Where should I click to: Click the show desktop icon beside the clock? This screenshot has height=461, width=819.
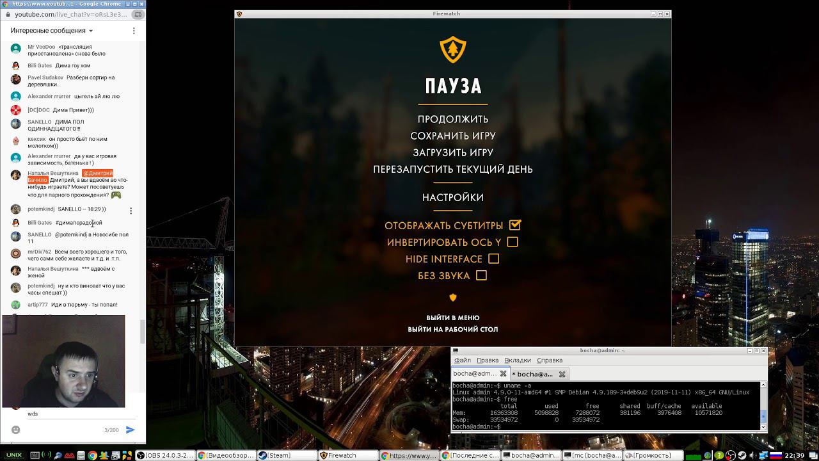(x=812, y=455)
